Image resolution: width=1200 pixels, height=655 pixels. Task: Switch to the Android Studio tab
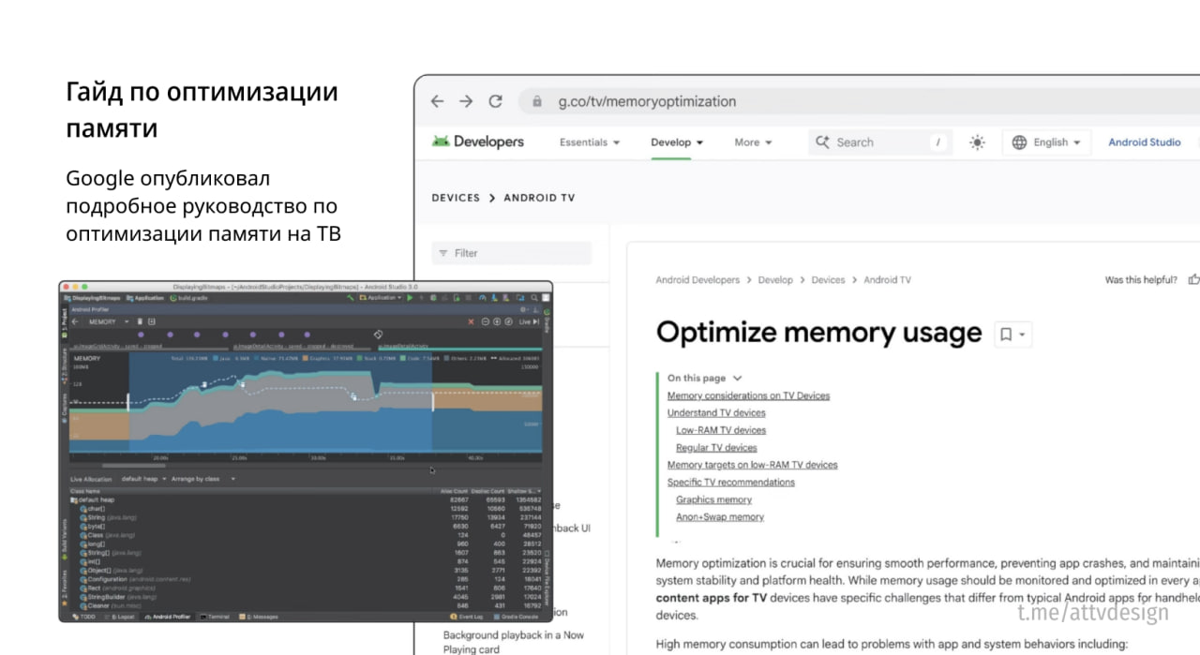click(x=1144, y=142)
